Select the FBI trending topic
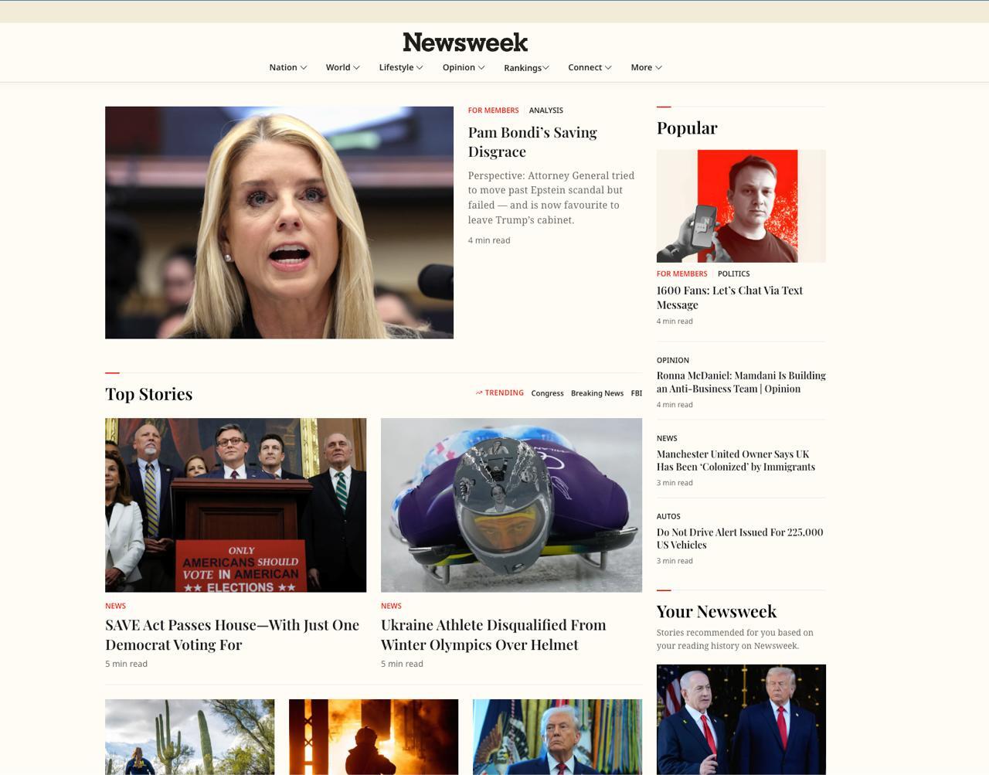This screenshot has width=989, height=775. click(636, 393)
